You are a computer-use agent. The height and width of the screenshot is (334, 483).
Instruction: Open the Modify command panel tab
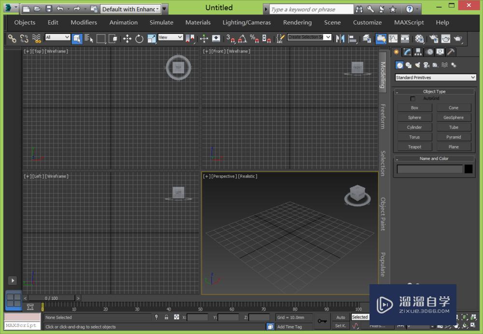(407, 52)
